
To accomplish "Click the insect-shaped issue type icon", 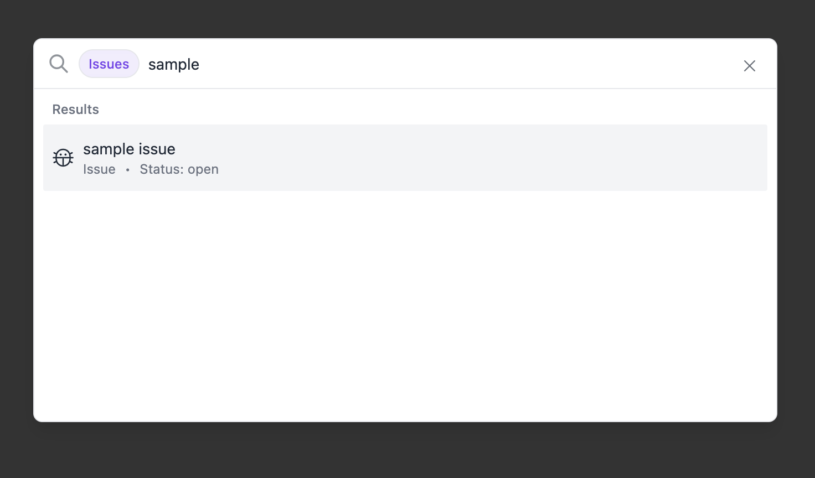I will coord(63,157).
